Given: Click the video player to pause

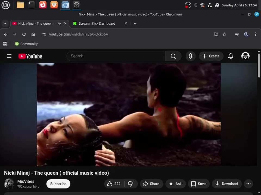Looking at the screenshot, I should 129,115.
